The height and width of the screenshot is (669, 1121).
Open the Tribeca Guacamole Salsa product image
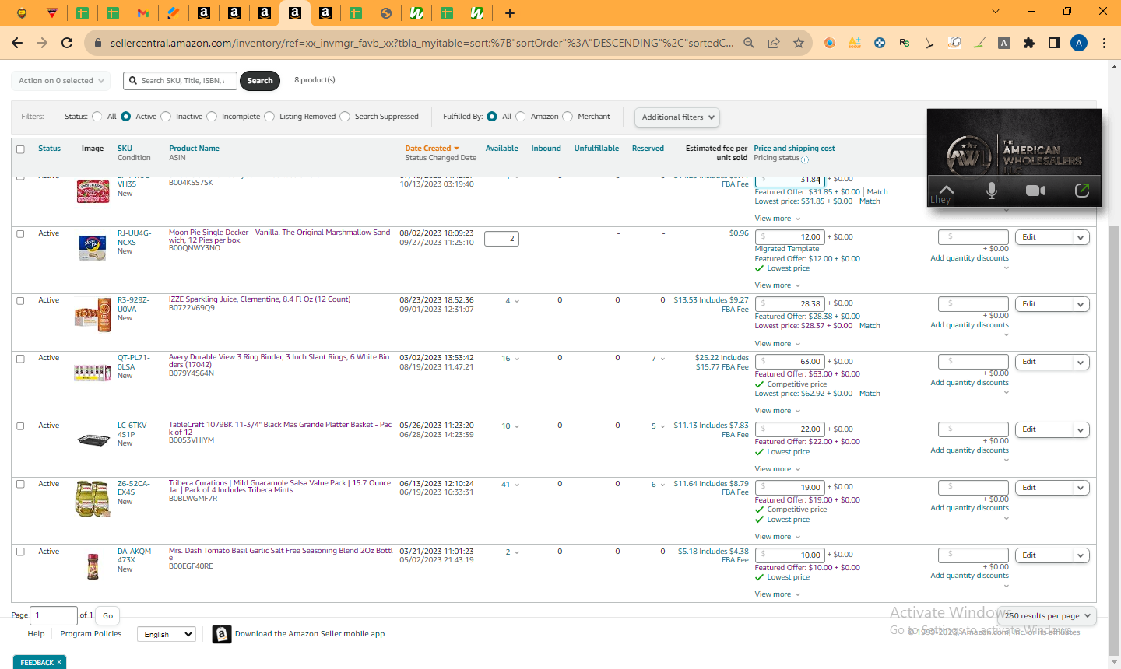[x=93, y=499]
